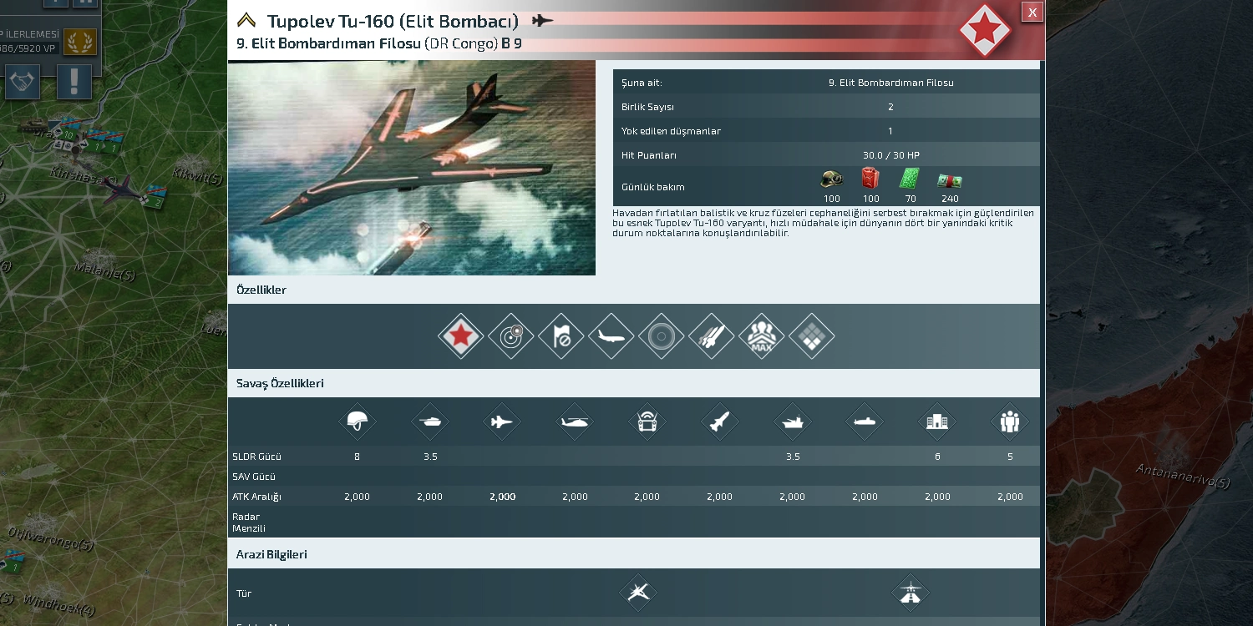Click the 'Arazi Bilgileri' section heading
This screenshot has width=1253, height=626.
coord(271,554)
